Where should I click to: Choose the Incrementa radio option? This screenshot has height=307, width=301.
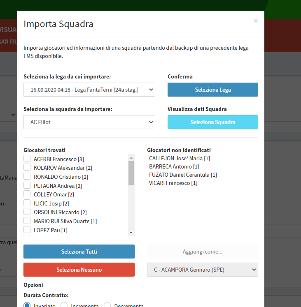(64, 305)
